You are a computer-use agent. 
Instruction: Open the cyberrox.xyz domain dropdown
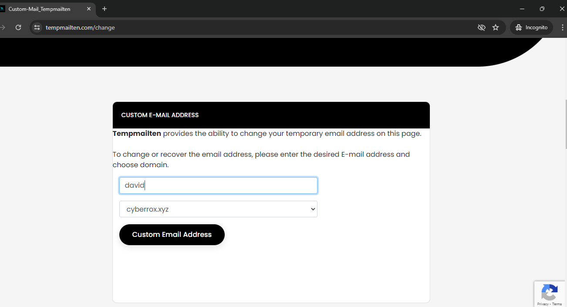coord(218,209)
